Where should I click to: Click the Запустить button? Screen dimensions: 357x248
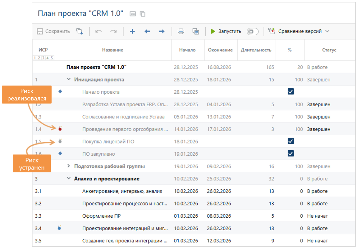pyautogui.click(x=226, y=31)
